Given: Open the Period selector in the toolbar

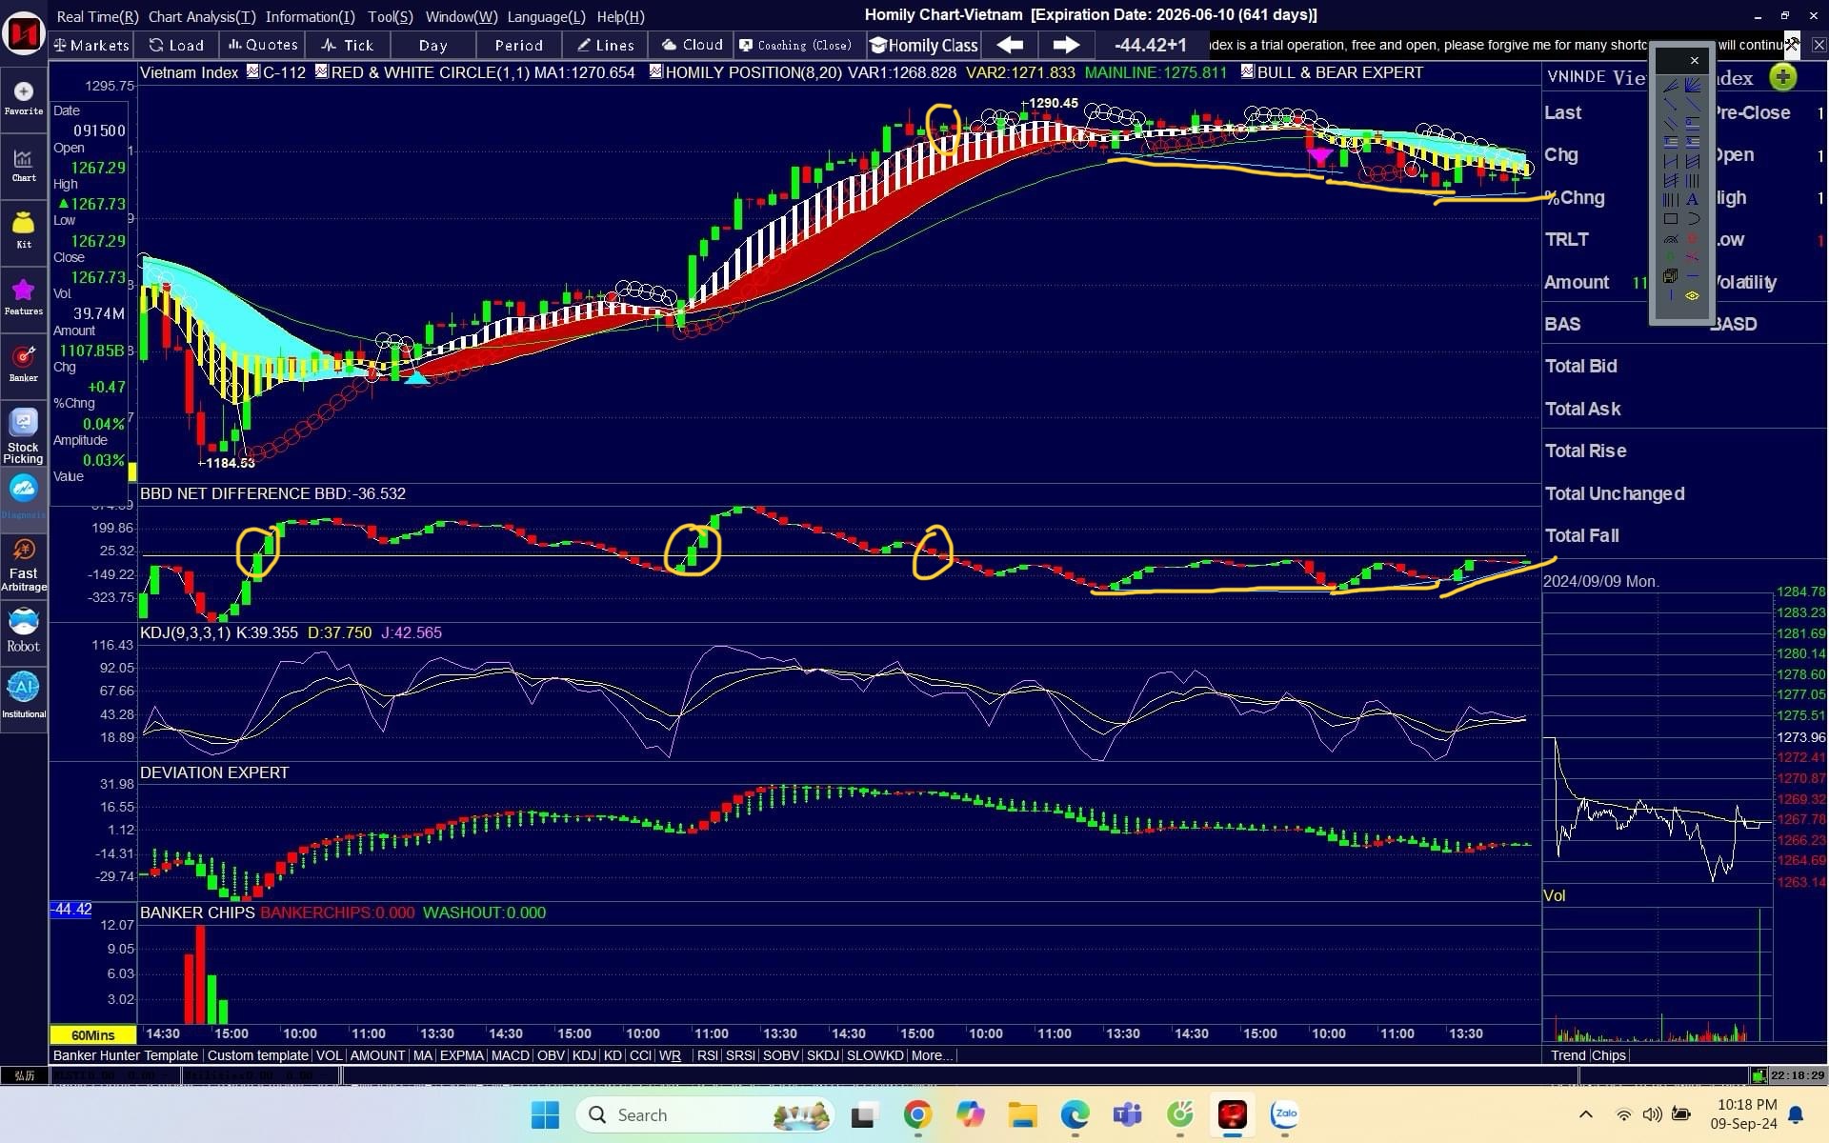Looking at the screenshot, I should [518, 45].
